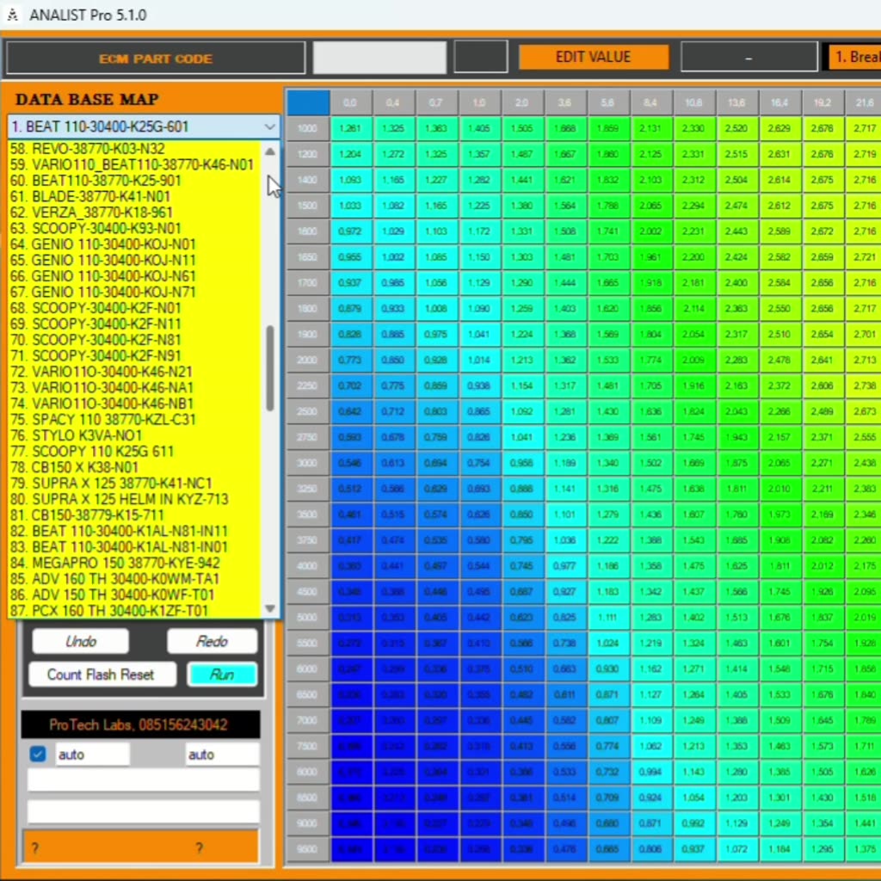
Task: Select 78. CB150 X K38-N01
Action: pos(133,467)
